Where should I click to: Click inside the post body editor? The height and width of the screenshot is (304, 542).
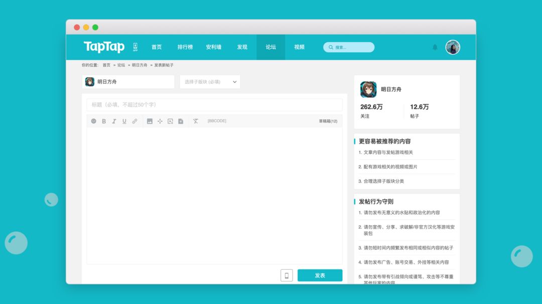(214, 196)
